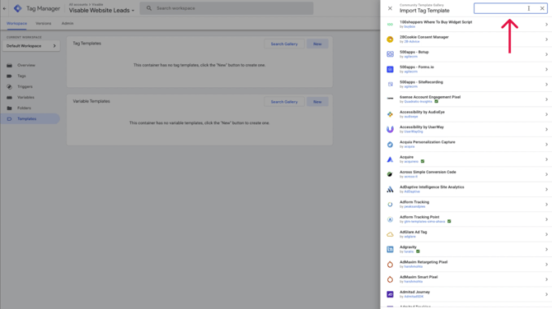Image resolution: width=552 pixels, height=309 pixels.
Task: Expand the 100shoppers row chevron
Action: [x=546, y=24]
